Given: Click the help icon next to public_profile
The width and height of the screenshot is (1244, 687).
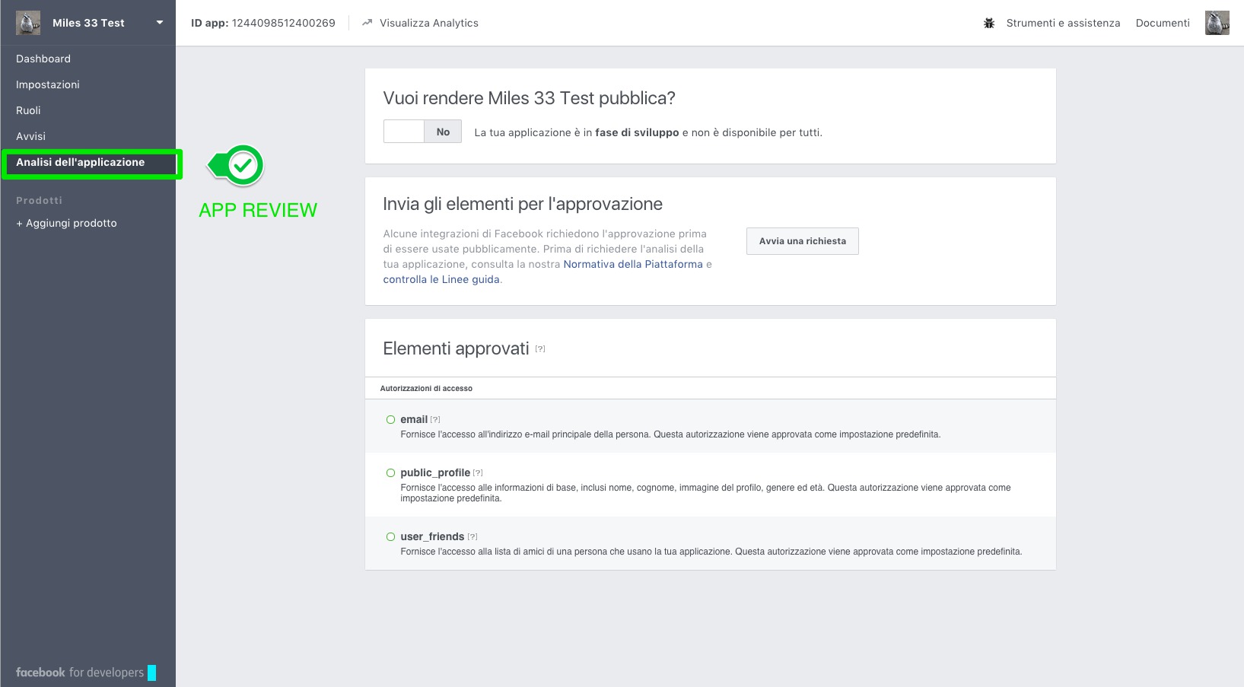Looking at the screenshot, I should click(x=478, y=473).
